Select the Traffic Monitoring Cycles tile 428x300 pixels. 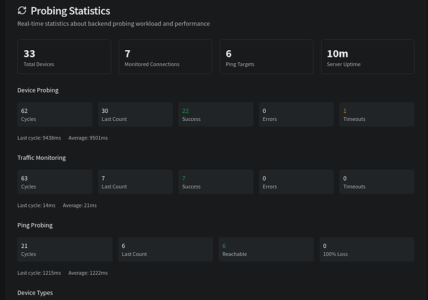tap(55, 182)
